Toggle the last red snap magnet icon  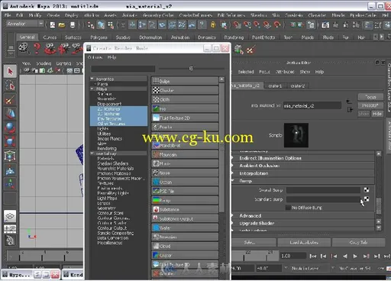coord(277,25)
